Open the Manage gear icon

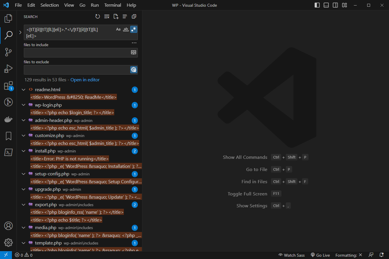(8, 242)
